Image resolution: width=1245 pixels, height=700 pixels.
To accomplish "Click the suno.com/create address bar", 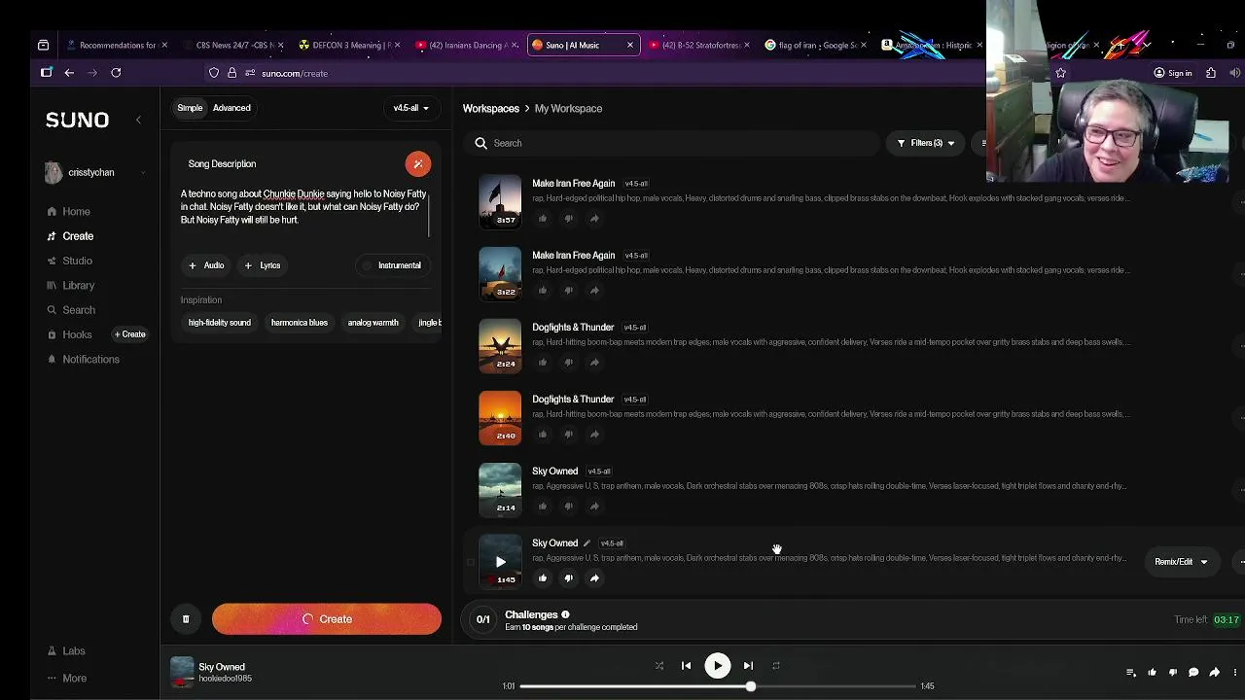I will click(295, 73).
